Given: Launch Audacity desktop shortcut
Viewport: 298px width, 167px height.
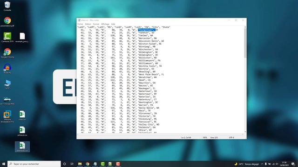Looking at the screenshot, I should (7, 69).
